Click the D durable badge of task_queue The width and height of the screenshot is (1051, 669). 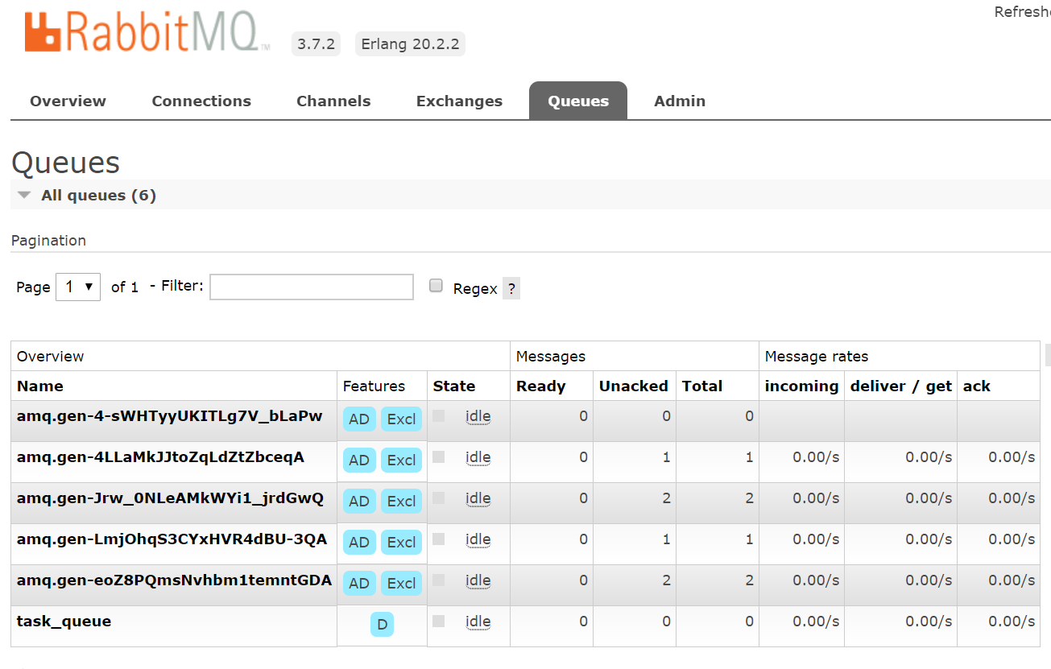pos(383,625)
